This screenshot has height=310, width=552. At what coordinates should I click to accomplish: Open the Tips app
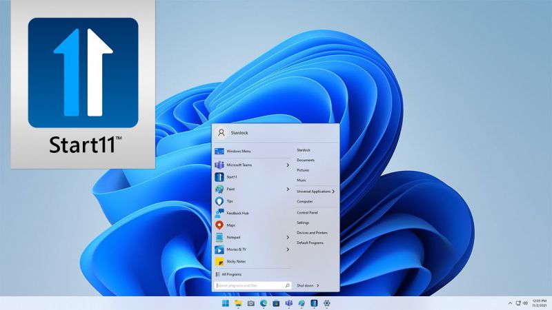[230, 201]
